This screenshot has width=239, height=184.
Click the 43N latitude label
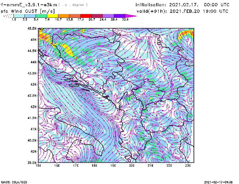[33, 84]
